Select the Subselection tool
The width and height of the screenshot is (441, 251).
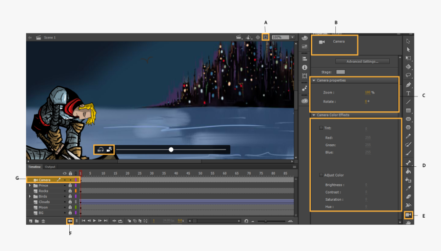[408, 49]
